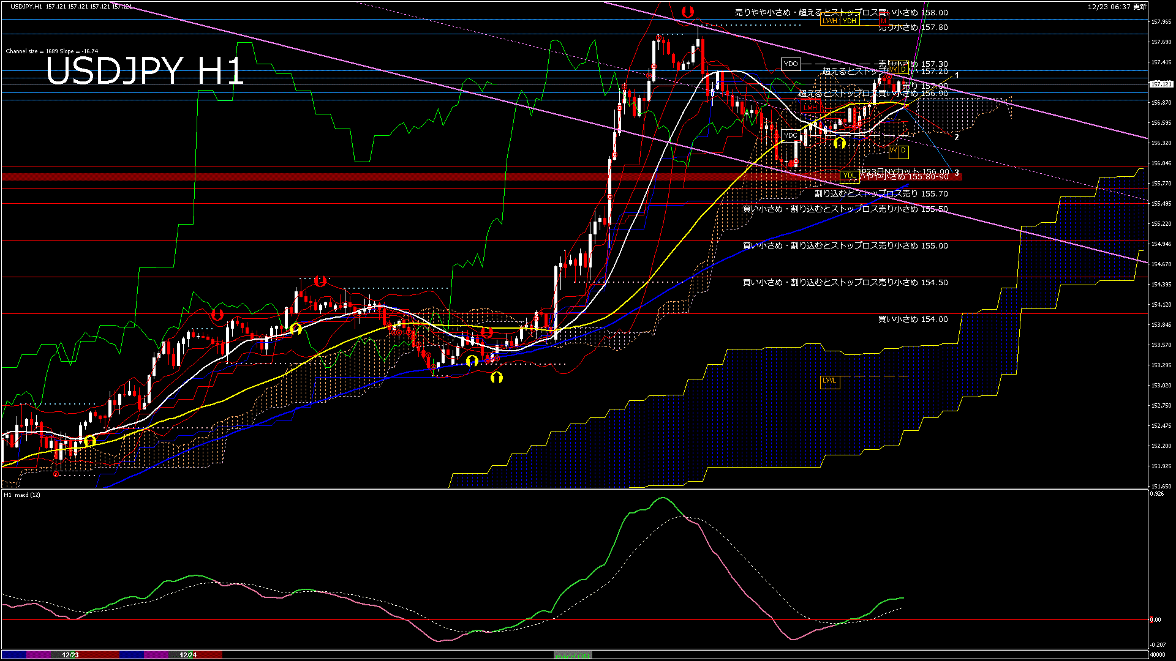
Task: Select the YDC level label
Action: tap(791, 135)
